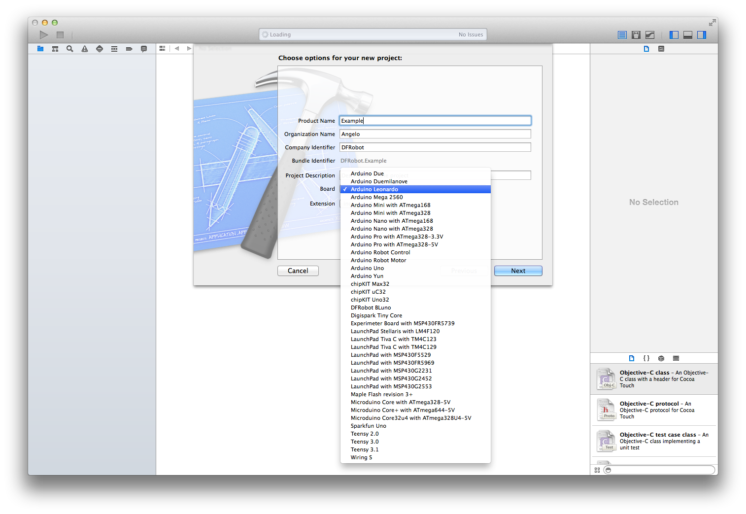Open the Debug navigator icon
The width and height of the screenshot is (746, 514).
point(114,49)
